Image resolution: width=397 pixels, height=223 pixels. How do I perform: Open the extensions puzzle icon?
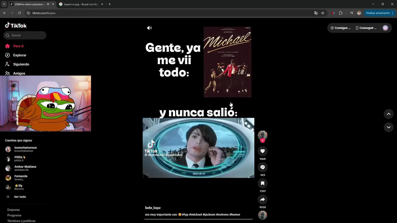pos(341,13)
